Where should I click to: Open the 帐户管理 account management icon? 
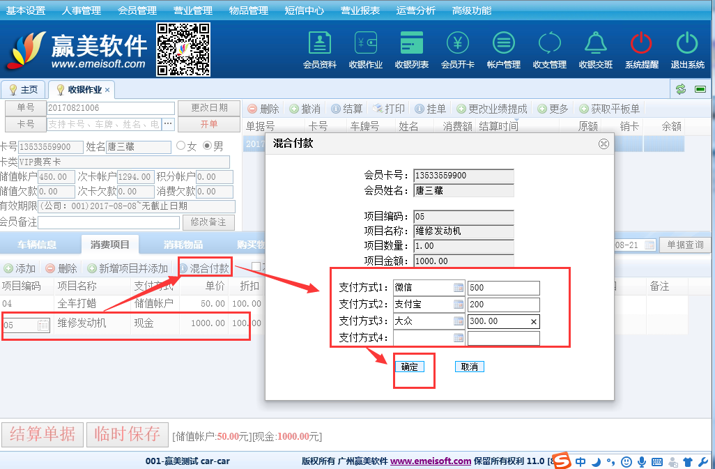pos(504,50)
